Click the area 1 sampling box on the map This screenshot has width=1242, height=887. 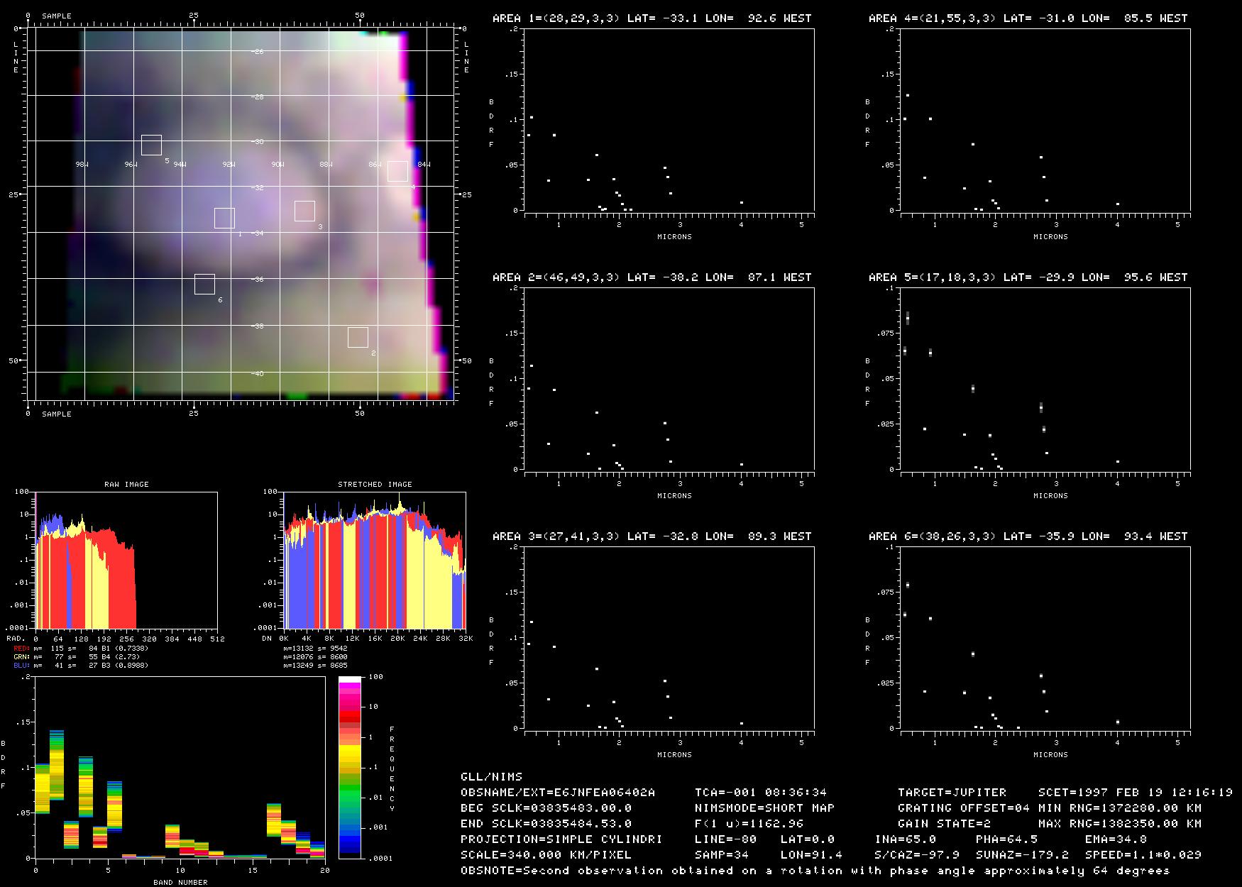pyautogui.click(x=224, y=218)
